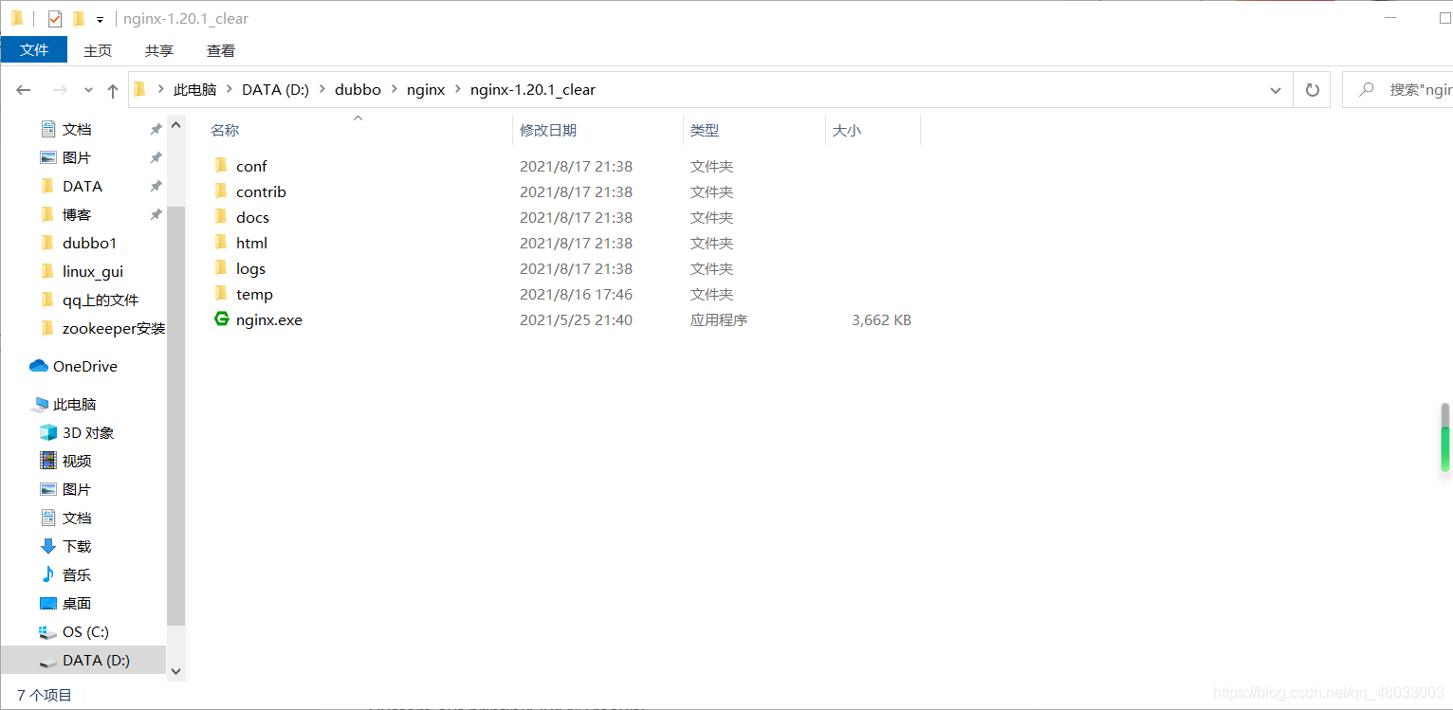The image size is (1453, 710).
Task: Click the 此电脑 computer icon in sidebar
Action: (x=39, y=404)
